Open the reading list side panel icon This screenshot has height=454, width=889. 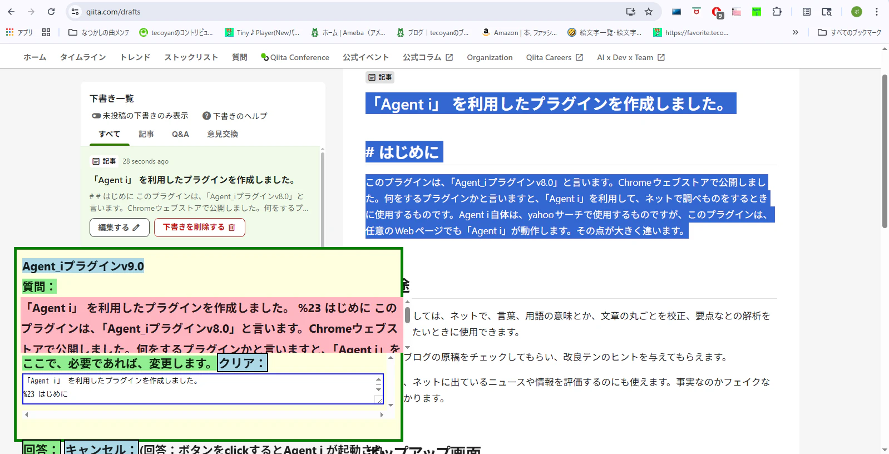pos(807,12)
